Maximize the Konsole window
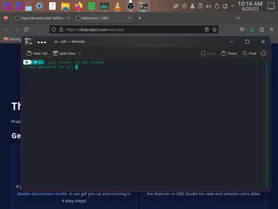This screenshot has height=209, width=278. (247, 42)
